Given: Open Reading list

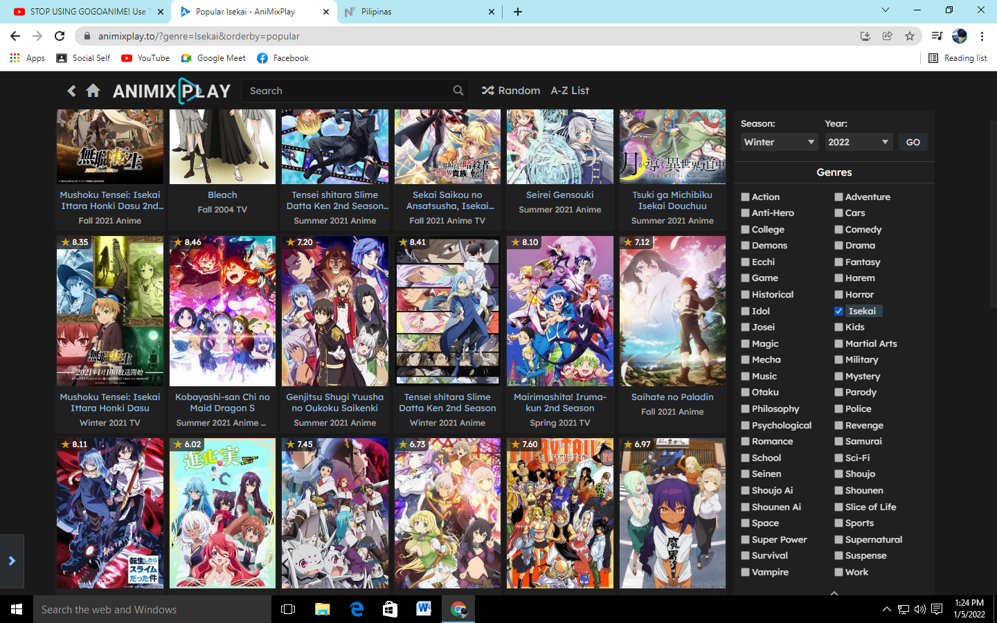Looking at the screenshot, I should (x=958, y=58).
